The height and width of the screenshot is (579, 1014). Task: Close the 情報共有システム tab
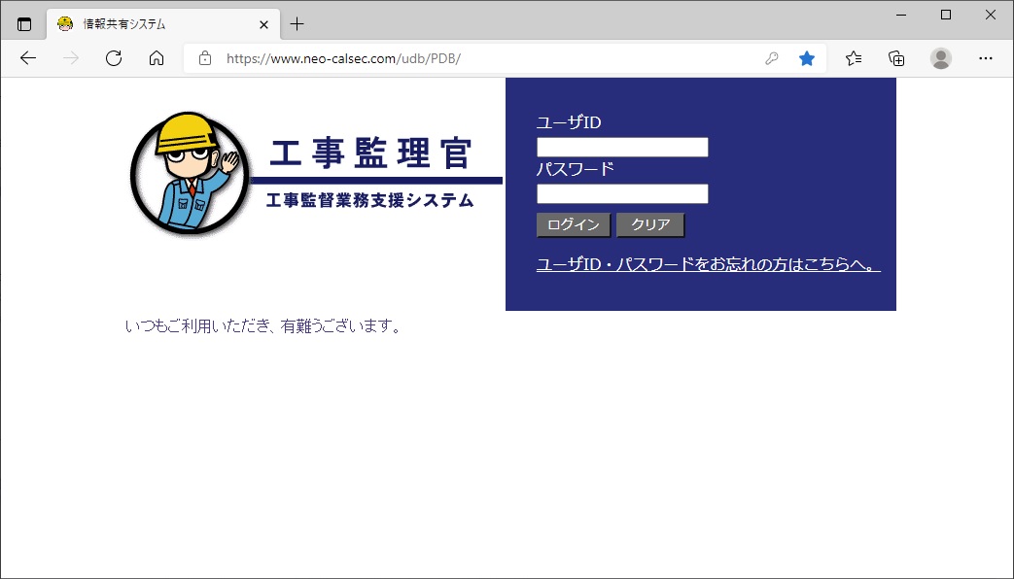[263, 24]
